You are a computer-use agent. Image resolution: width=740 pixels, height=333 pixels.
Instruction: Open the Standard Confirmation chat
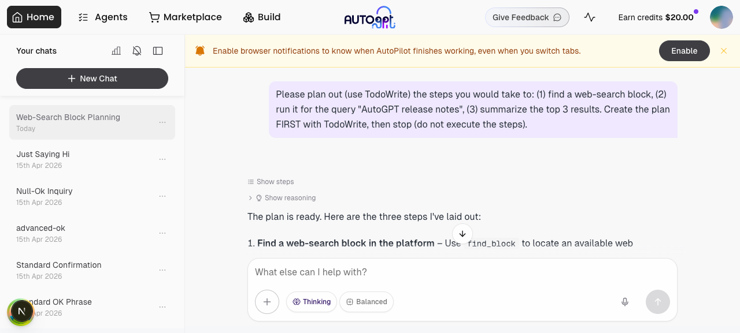point(92,270)
